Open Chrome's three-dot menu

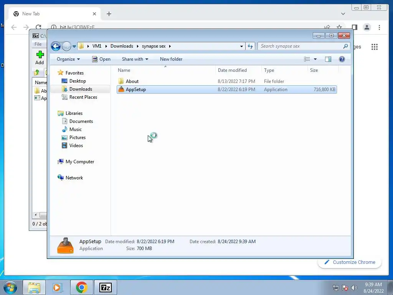coord(379,27)
